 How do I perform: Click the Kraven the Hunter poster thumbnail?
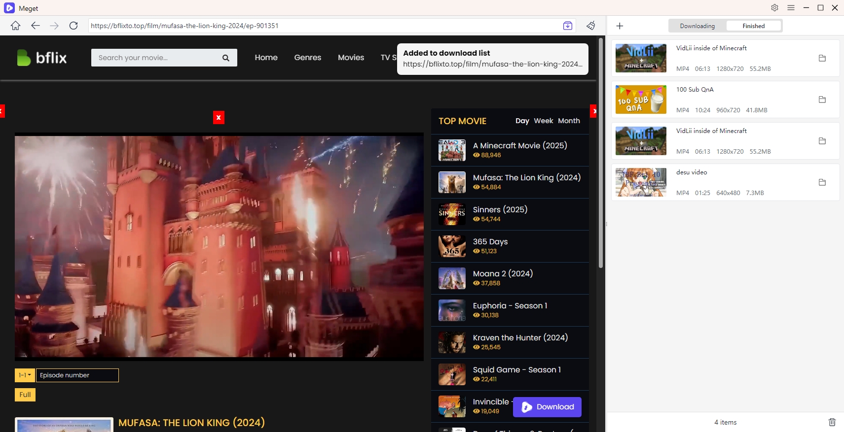coord(452,342)
